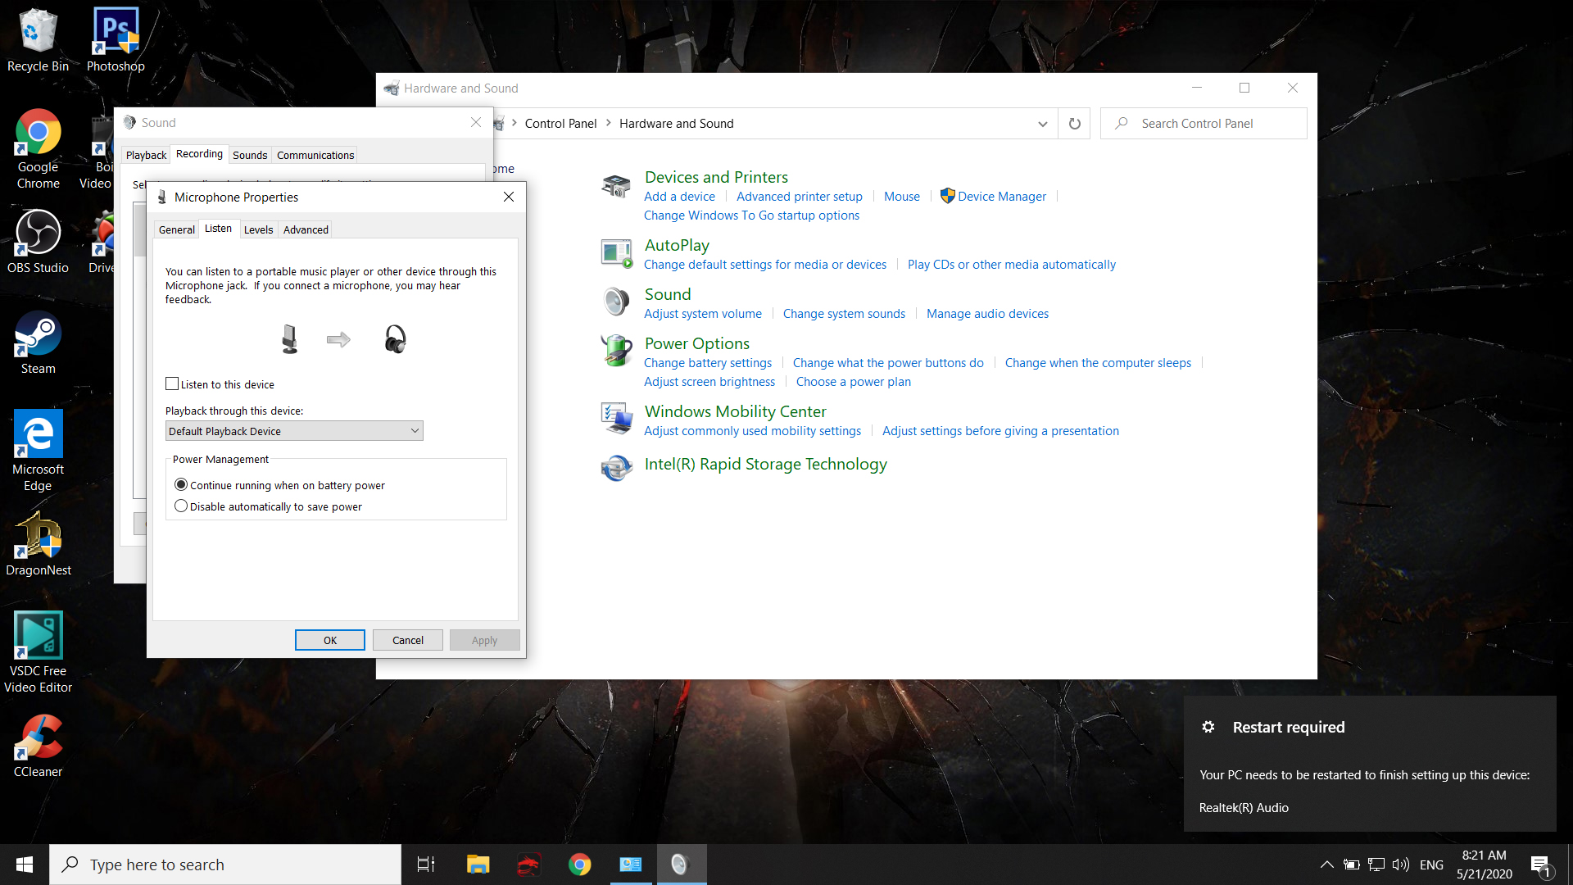Switch to the Control Panel taskbar button
The height and width of the screenshot is (885, 1573).
631,865
